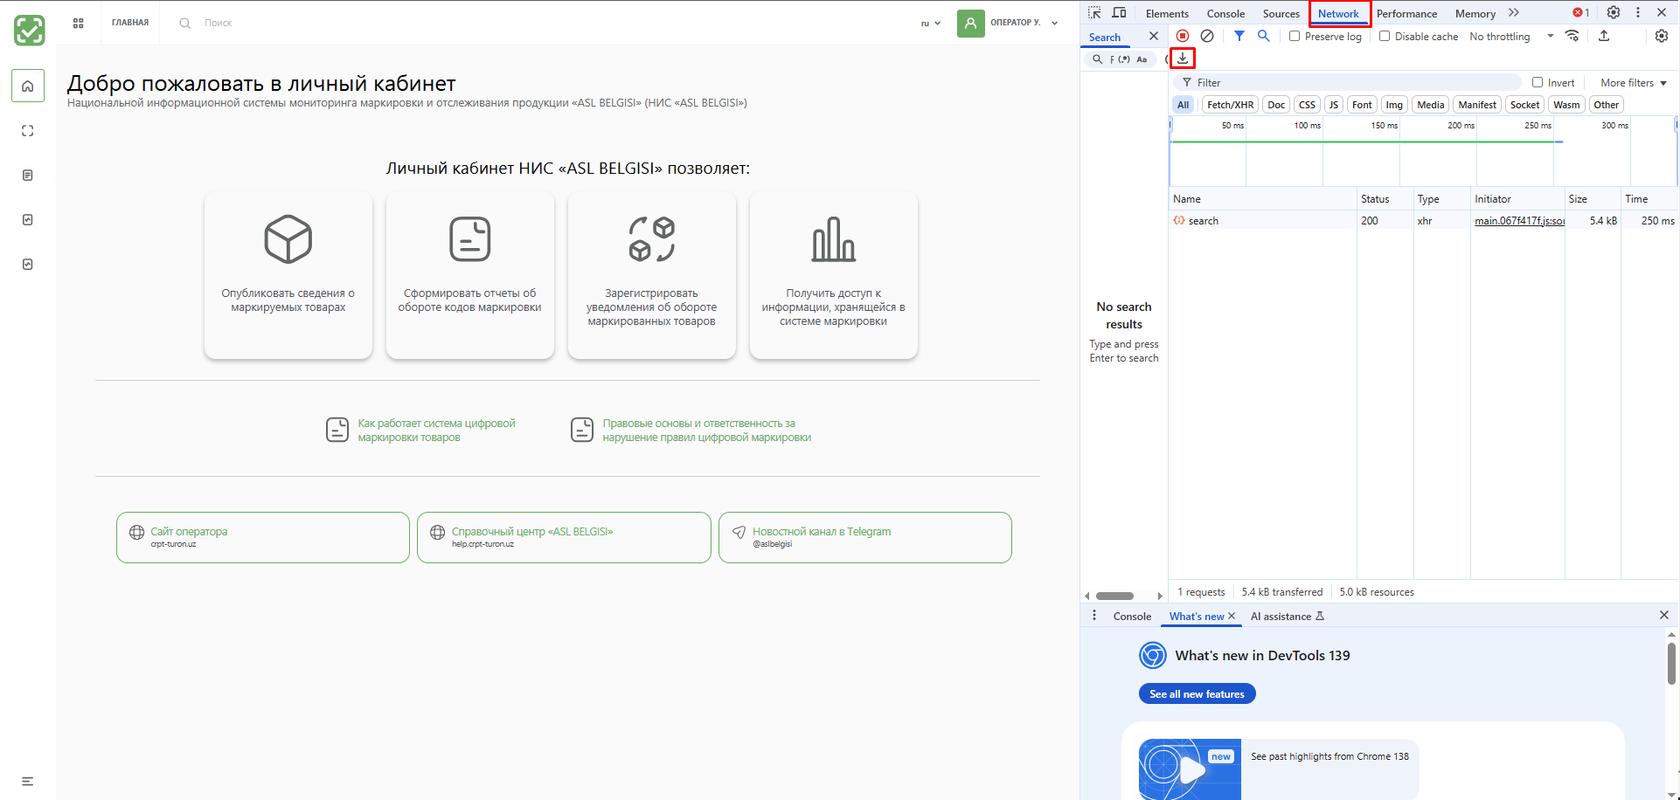The height and width of the screenshot is (800, 1680).
Task: Switch to the Performance tab
Action: coord(1406,14)
